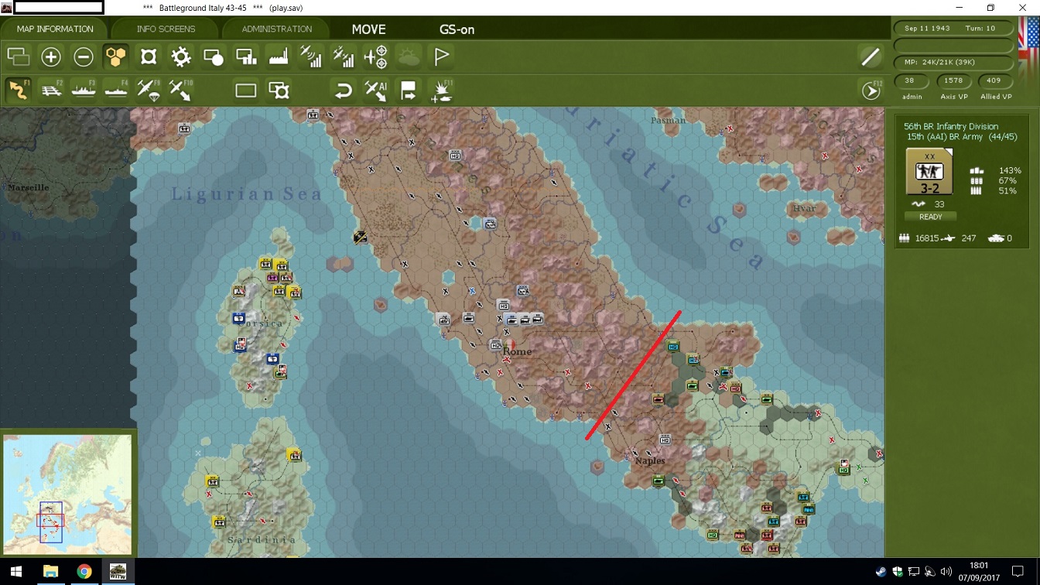
Task: Click the AI air mission icon
Action: tap(376, 91)
